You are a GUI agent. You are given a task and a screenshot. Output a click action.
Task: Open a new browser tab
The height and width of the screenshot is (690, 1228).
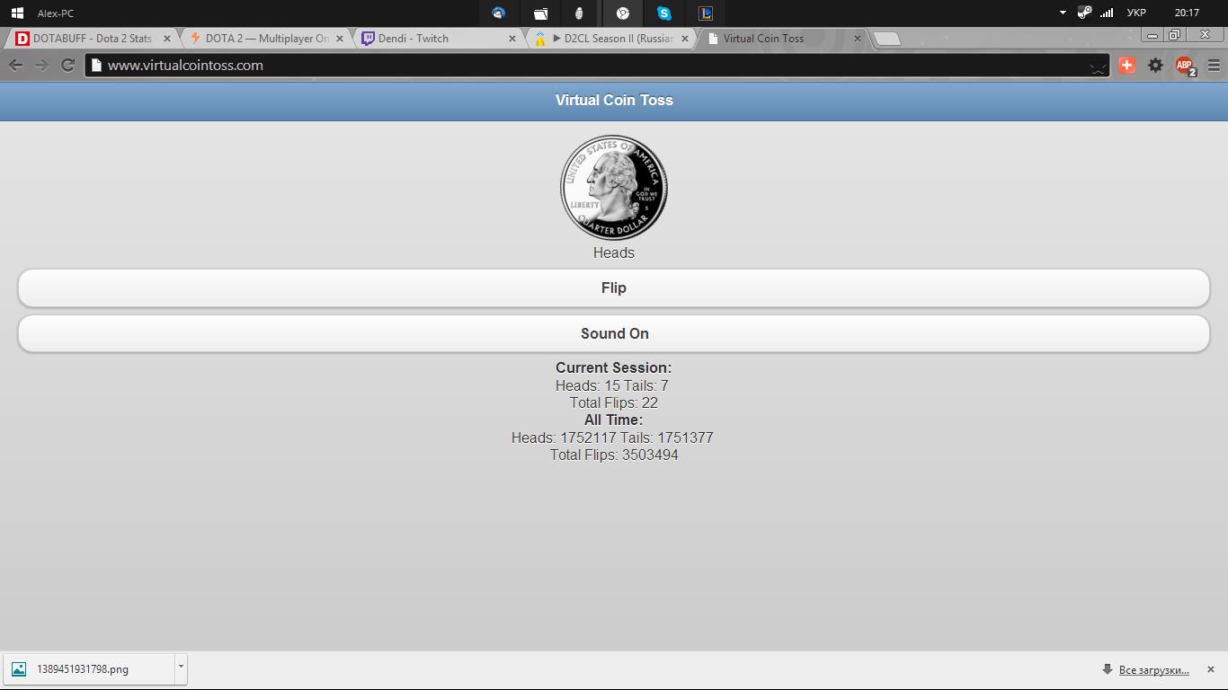(x=887, y=39)
